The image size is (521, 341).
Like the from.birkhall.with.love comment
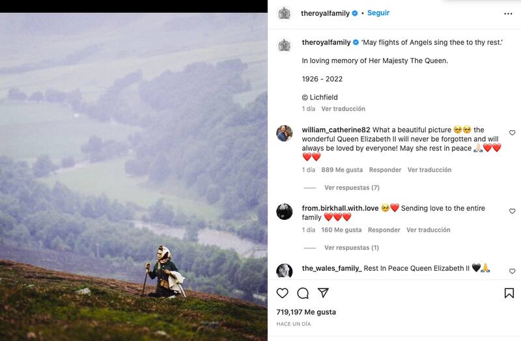click(x=512, y=211)
